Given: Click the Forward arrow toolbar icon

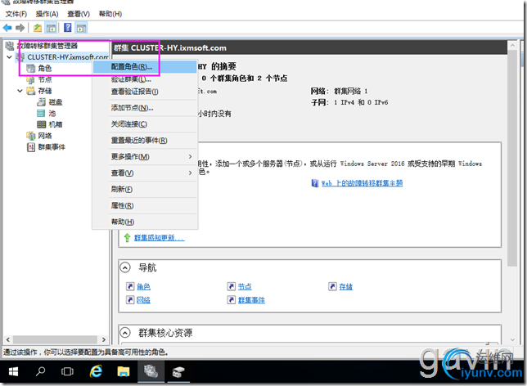Looking at the screenshot, I should point(20,28).
